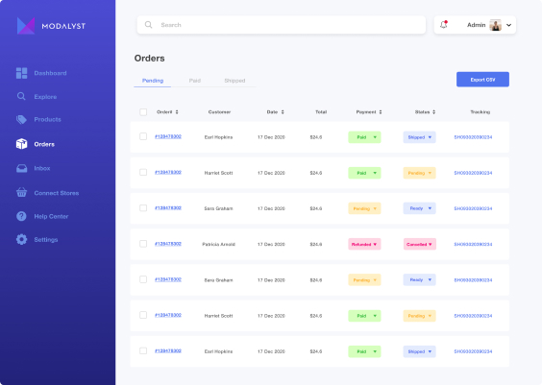Screen dimensions: 542x385
Task: Click into the Search input field
Action: (282, 25)
